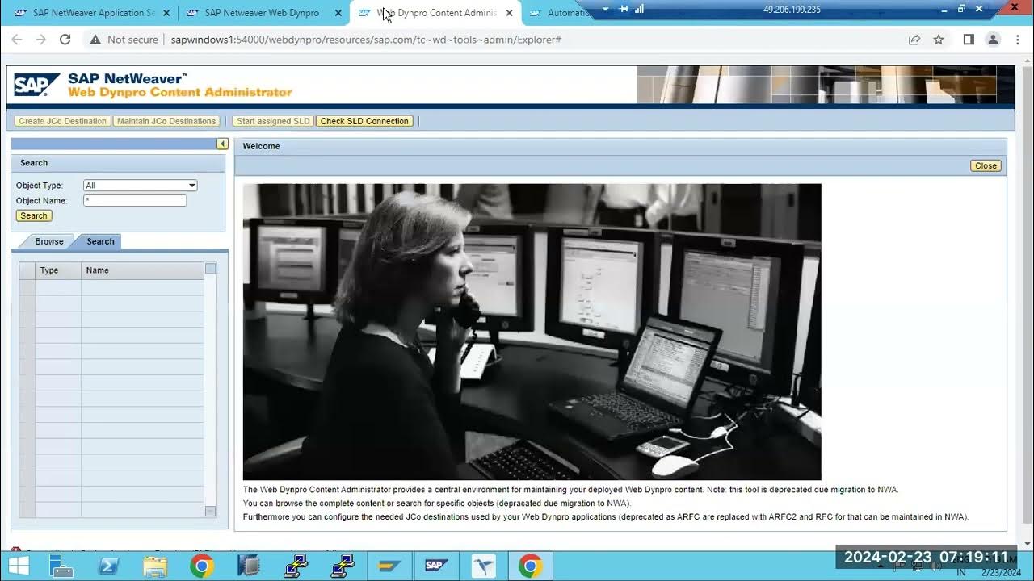Viewport: 1034px width, 581px height.
Task: Open the first Chrome icon in taskbar
Action: coord(202,566)
